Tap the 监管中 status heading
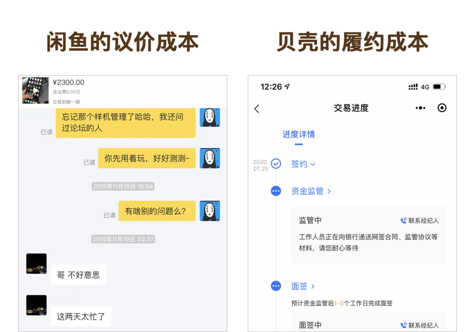Viewport: 475px width, 332px height. (x=310, y=220)
